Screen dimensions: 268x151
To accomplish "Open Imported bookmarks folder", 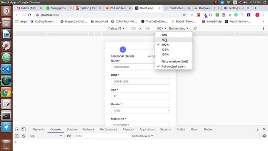I will 99,21.
